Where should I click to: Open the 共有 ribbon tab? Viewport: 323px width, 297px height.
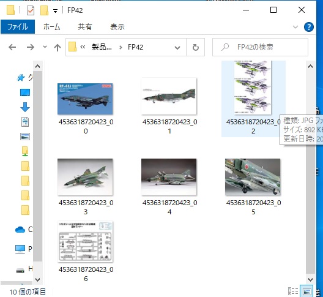(x=84, y=27)
